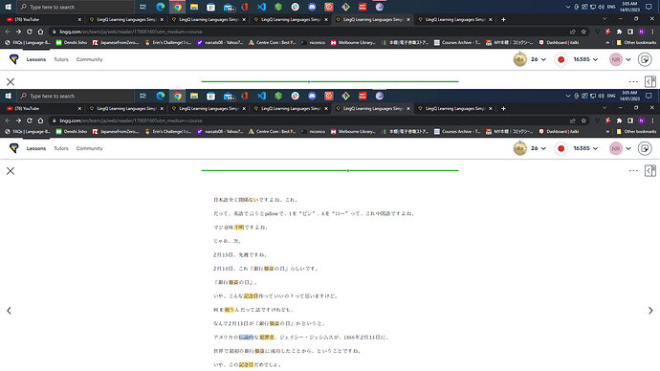The height and width of the screenshot is (371, 660).
Task: Select the yellow highlighted word 不明
Action: [x=239, y=228]
